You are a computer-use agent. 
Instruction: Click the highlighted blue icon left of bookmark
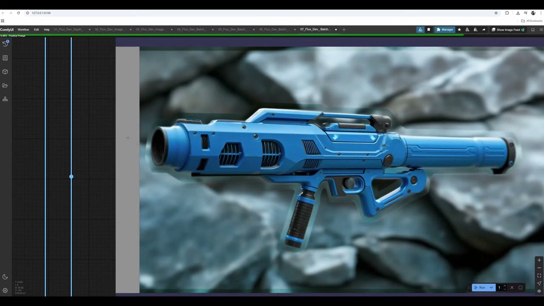420,30
